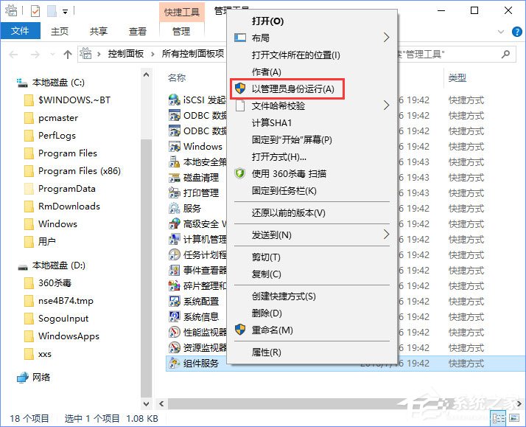The width and height of the screenshot is (526, 427).
Task: Click the 360杀毒 shield icon in menu
Action: pos(240,173)
